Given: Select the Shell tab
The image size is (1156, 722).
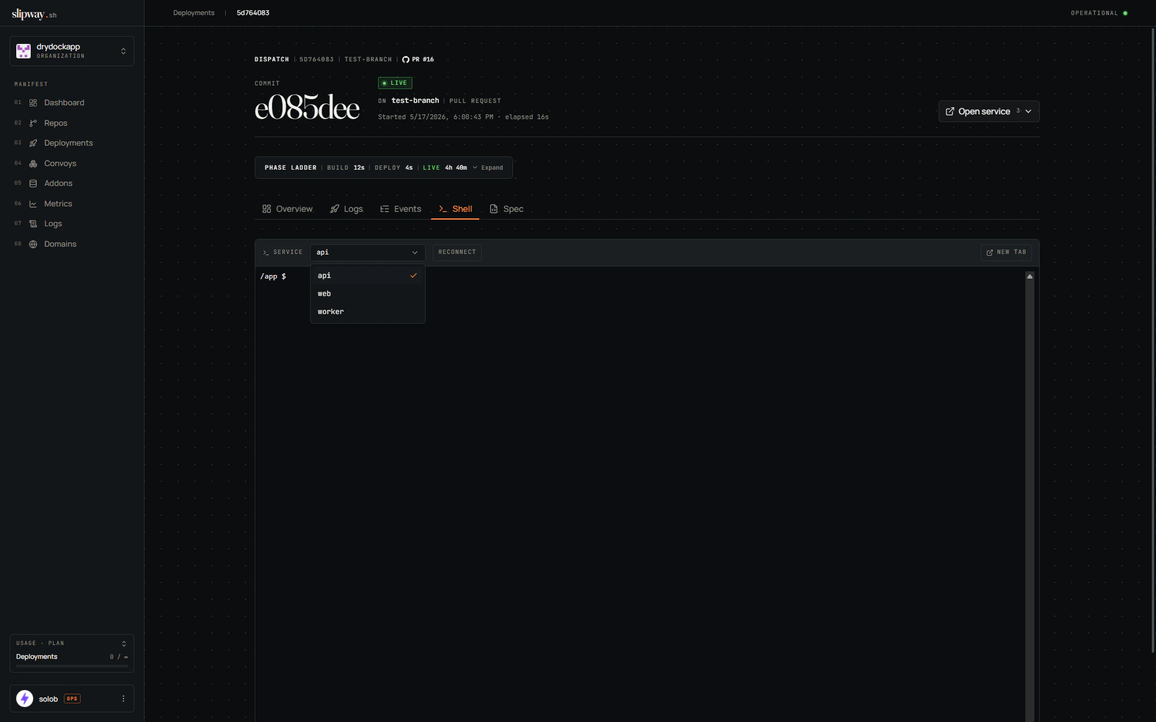Looking at the screenshot, I should (x=455, y=209).
